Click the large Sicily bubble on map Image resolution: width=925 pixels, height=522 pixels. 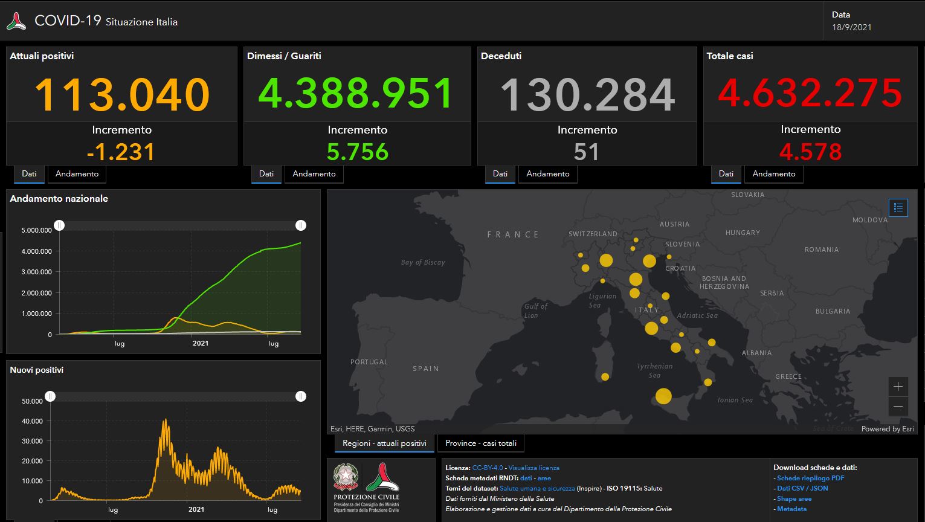point(663,396)
